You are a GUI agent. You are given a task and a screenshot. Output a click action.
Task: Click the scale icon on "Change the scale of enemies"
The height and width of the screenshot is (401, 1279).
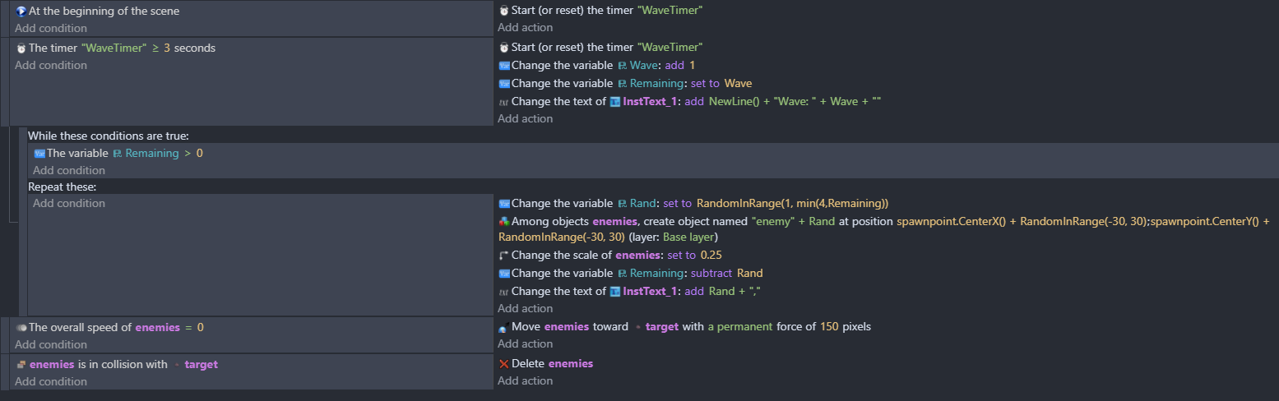click(x=504, y=256)
